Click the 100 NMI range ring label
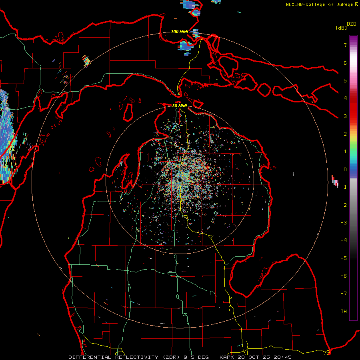Screen dimensions: 360x360 (180, 32)
